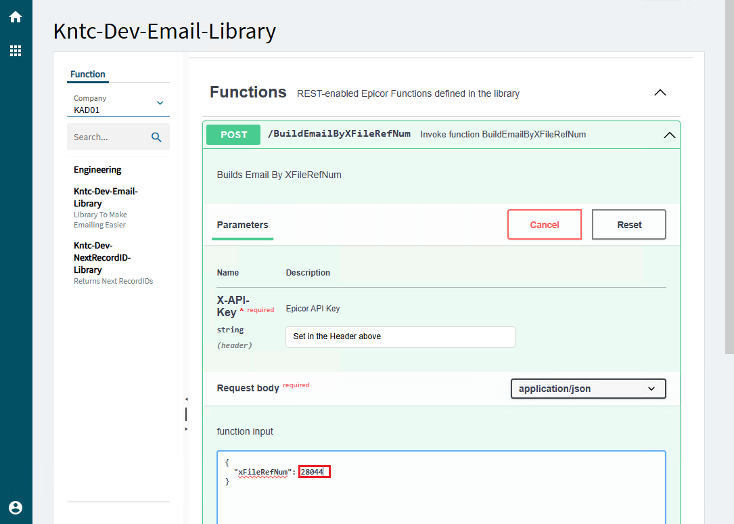
Task: Open the Company KAD01 dropdown
Action: [x=160, y=104]
